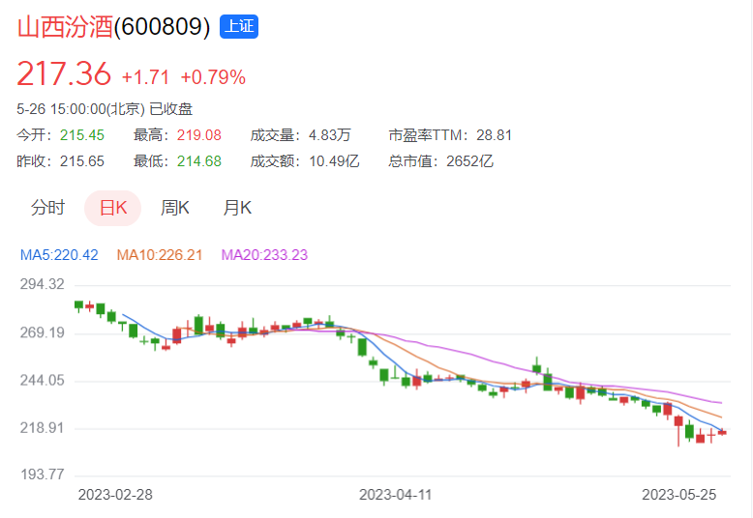Viewport: 753px width, 518px height.
Task: Click the last candlestick on the chart
Action: 722,432
